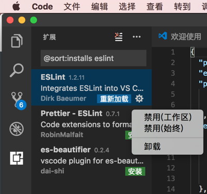Open the Debug bug icon
Screen dimensions: 207x194
17,129
